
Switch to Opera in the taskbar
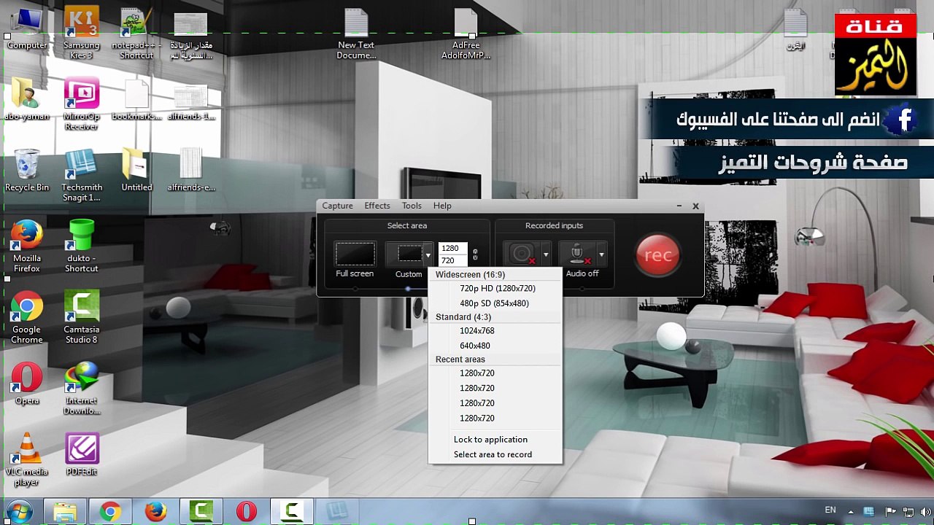247,512
